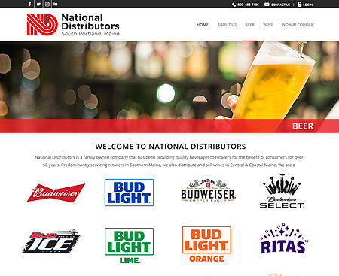339x276 pixels.
Task: Select the Bud Light Lime logo
Action: [x=129, y=246]
